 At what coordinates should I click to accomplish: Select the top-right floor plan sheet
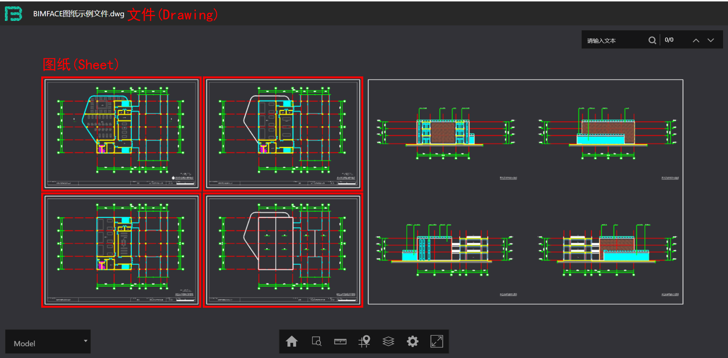coord(283,134)
